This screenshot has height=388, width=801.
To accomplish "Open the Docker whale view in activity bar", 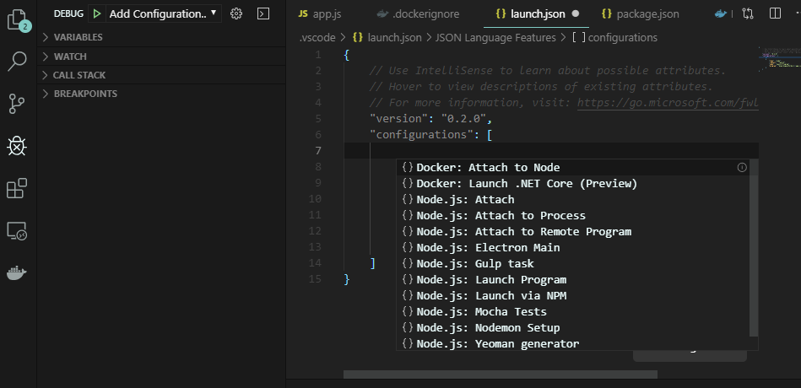I will click(16, 273).
